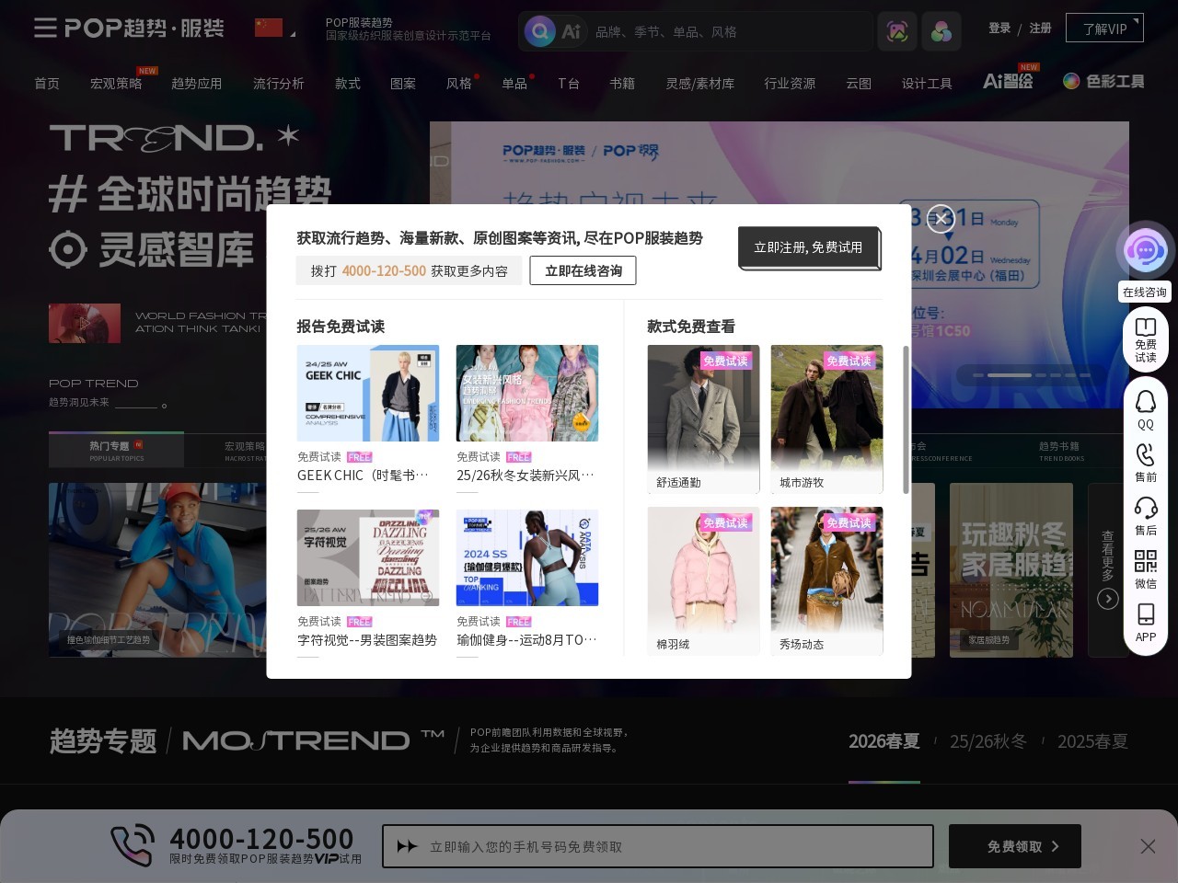Click 立即注册,免费试用 in the popup

[808, 247]
